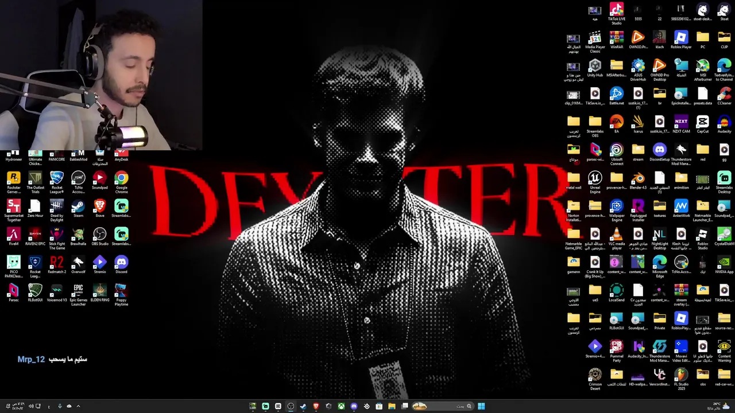Screen dimensions: 735x413
Task: Open Ubisoft Connect
Action: 616,154
